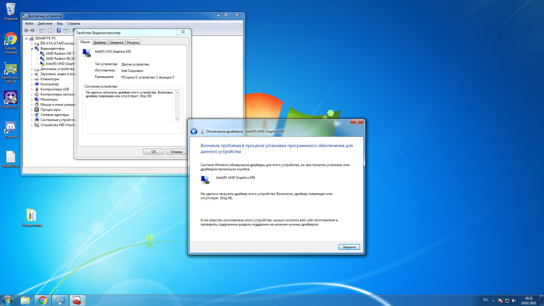Expand the Звуковые, видео devices node

[x=32, y=74]
